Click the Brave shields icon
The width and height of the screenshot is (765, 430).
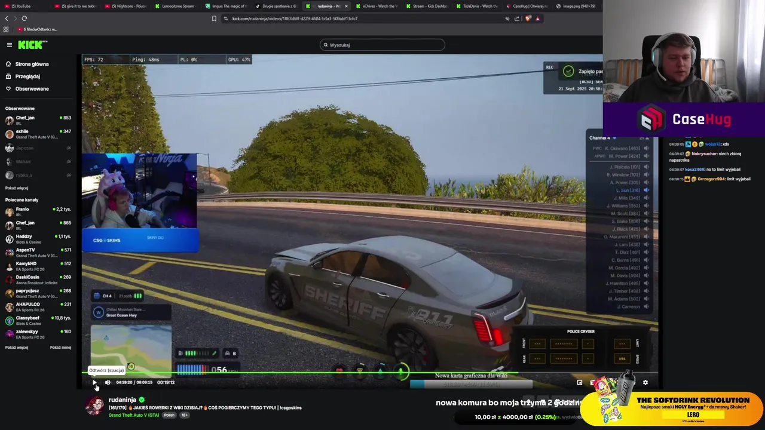coord(528,19)
